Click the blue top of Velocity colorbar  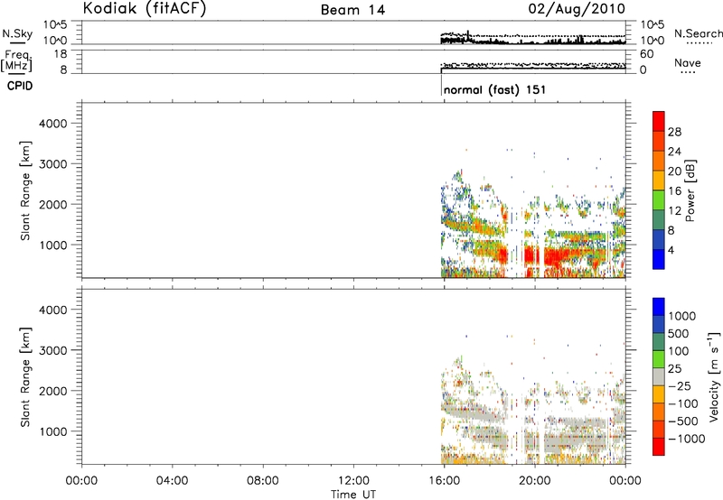[x=659, y=307]
